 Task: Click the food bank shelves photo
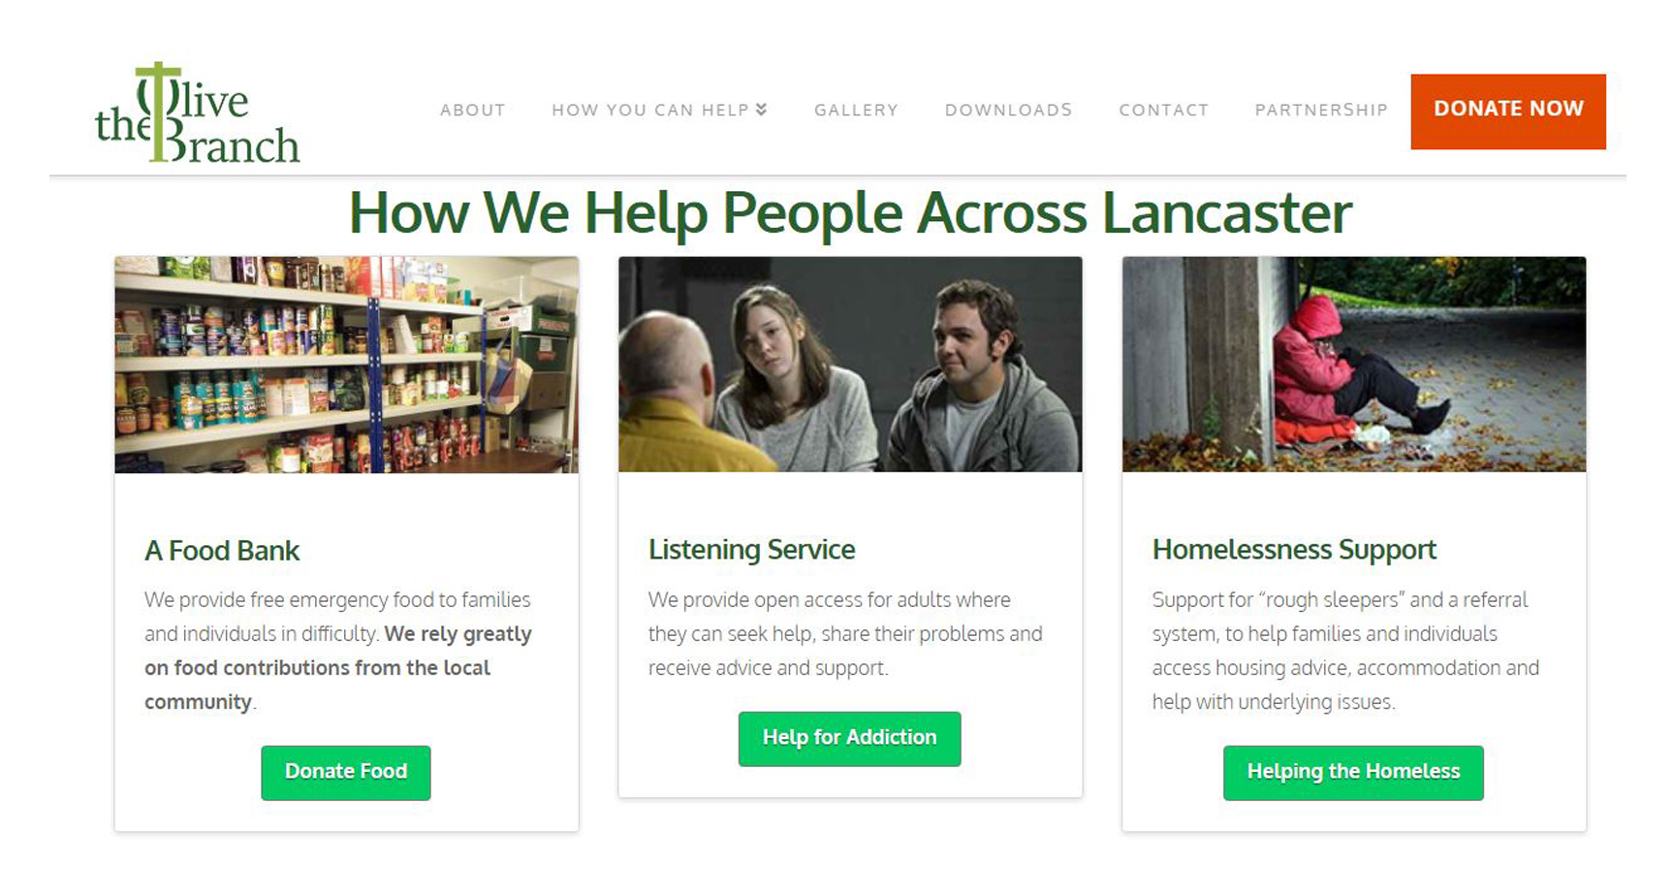(347, 365)
